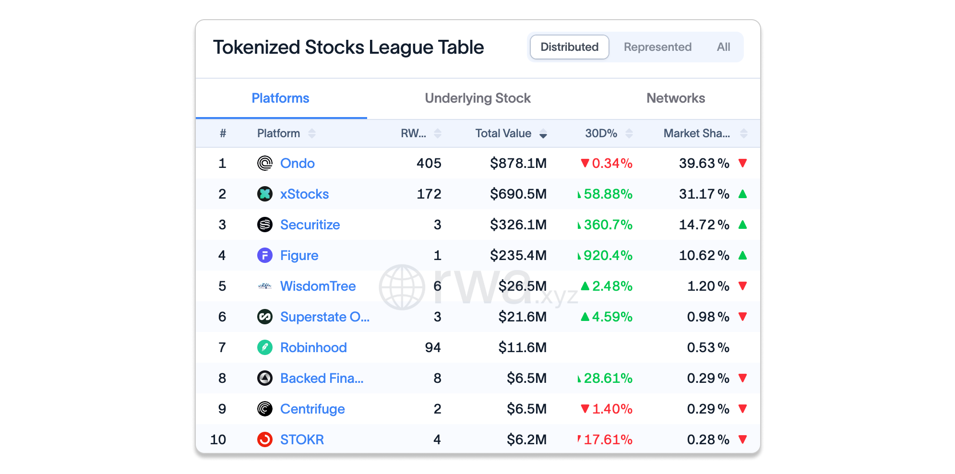Sort by the Platform column arrows
The image size is (955, 474).
pyautogui.click(x=312, y=133)
